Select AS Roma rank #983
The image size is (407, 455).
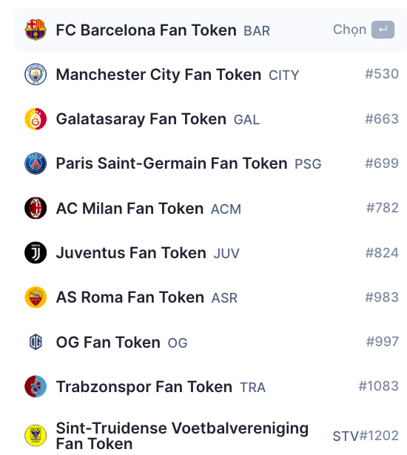pos(382,297)
